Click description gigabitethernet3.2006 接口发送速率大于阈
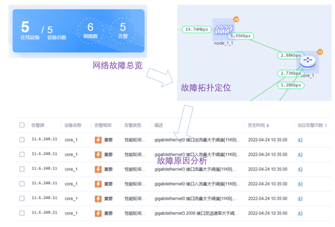The image size is (335, 227). [196, 213]
